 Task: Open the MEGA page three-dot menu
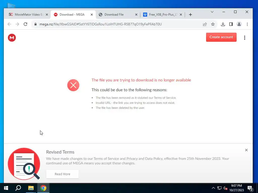tap(244, 38)
